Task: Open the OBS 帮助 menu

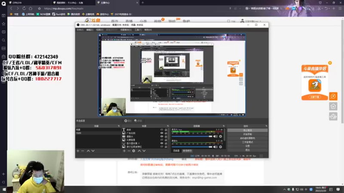Action: point(148,30)
